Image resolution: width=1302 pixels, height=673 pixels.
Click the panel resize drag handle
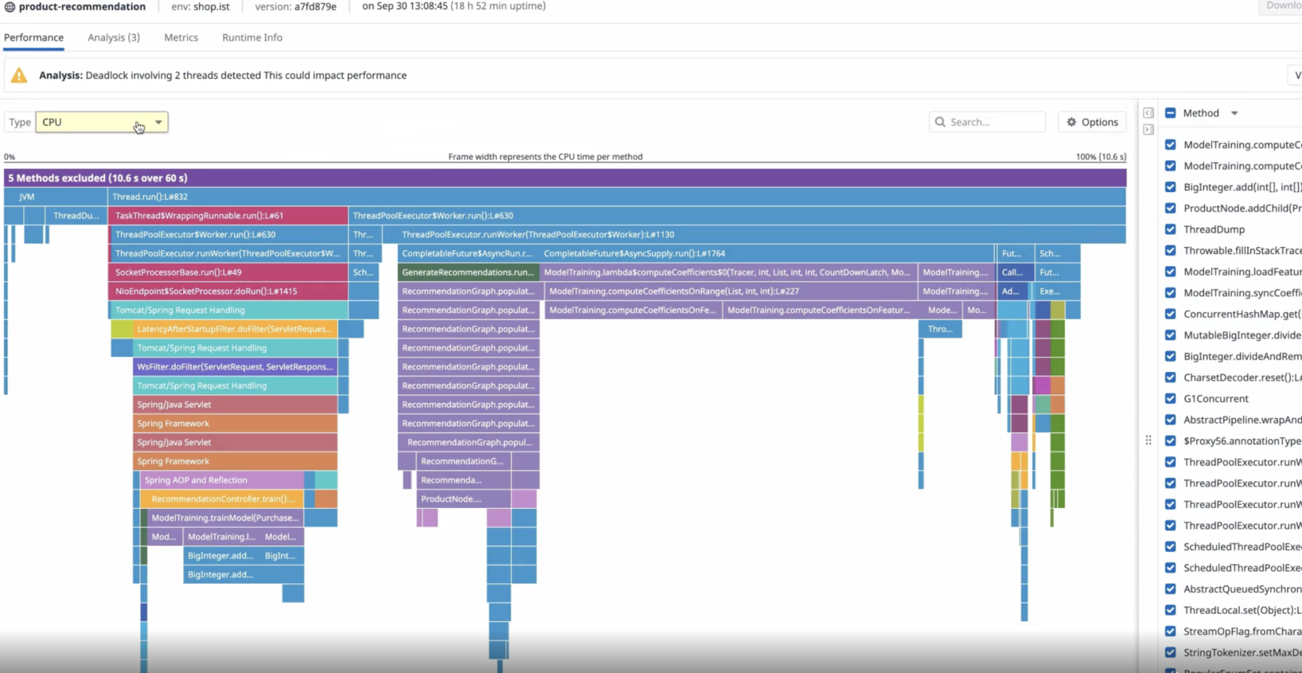(x=1148, y=440)
